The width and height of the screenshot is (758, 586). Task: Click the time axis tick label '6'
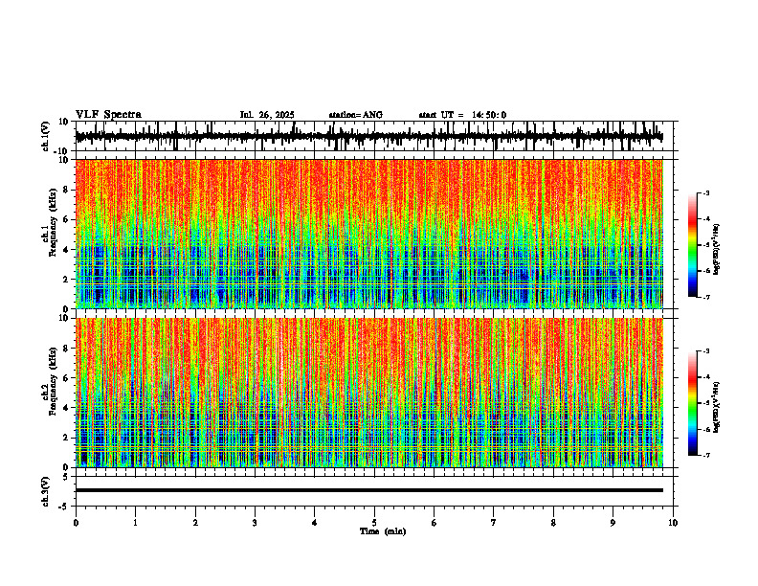point(435,523)
